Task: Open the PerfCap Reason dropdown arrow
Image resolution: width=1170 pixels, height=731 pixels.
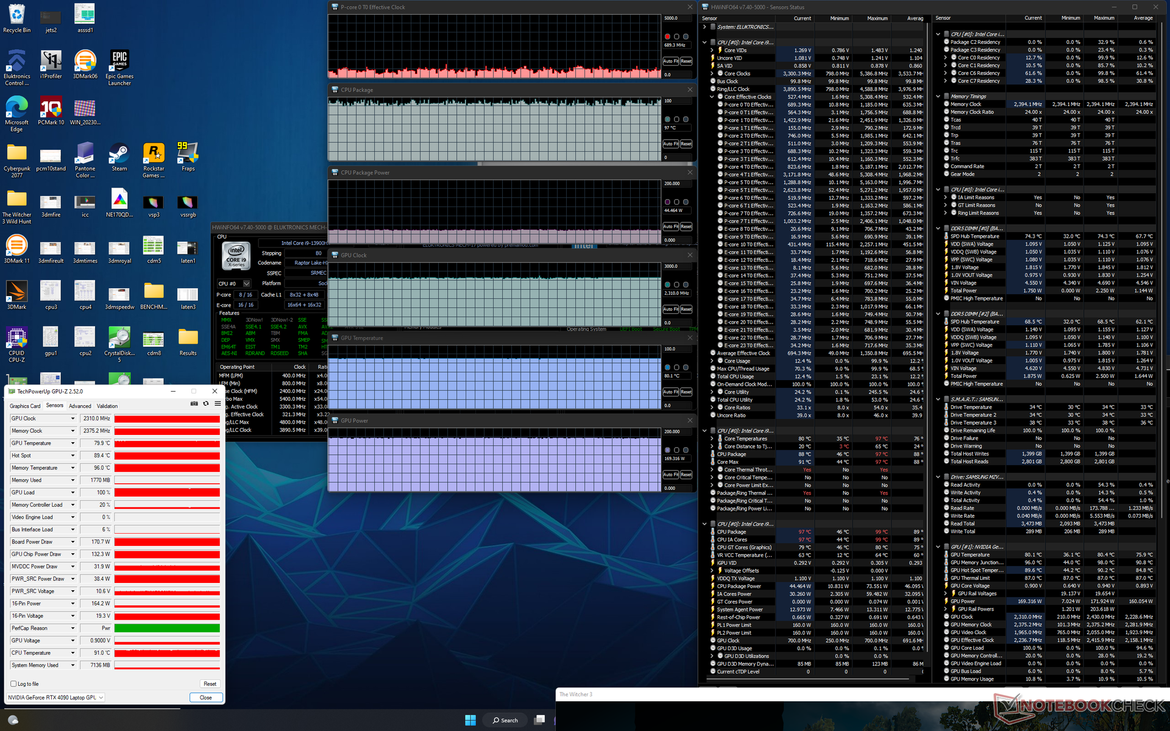Action: click(x=73, y=628)
